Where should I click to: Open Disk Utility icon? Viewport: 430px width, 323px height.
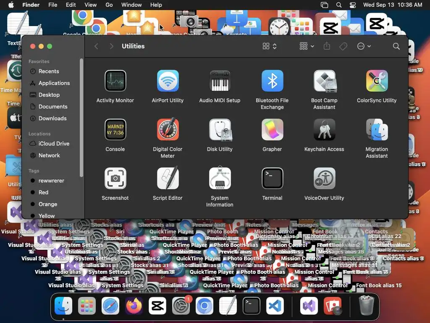click(x=220, y=130)
